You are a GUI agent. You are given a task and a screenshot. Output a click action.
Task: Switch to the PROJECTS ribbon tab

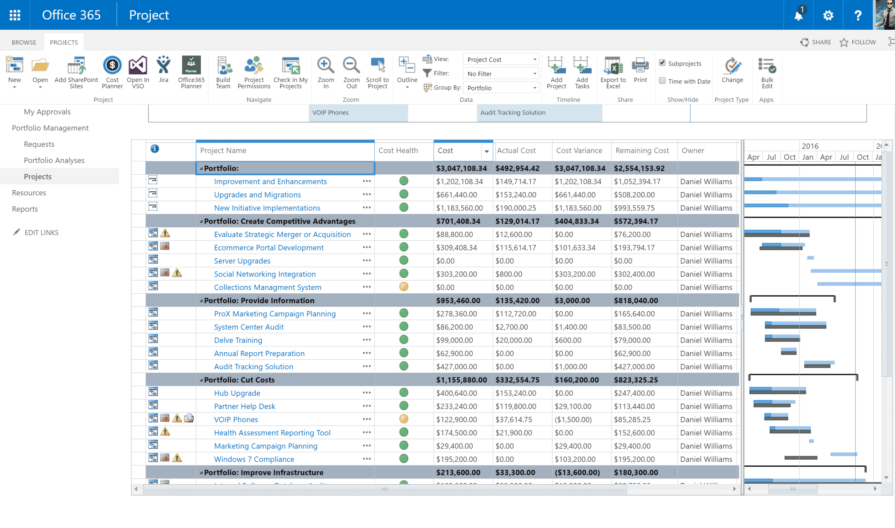pos(64,42)
